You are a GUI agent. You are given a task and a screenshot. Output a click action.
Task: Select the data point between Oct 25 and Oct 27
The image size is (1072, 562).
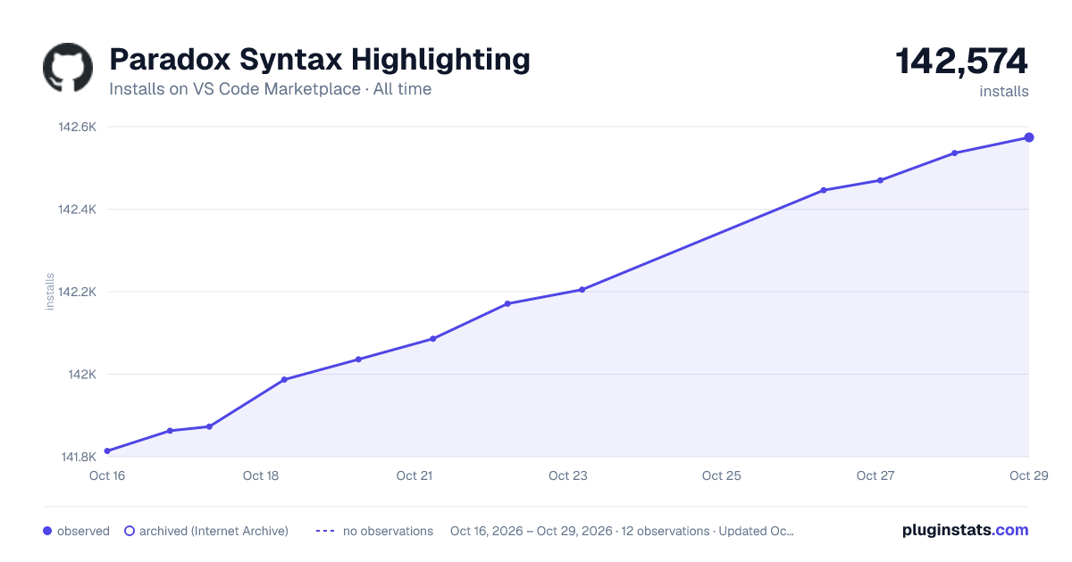824,190
